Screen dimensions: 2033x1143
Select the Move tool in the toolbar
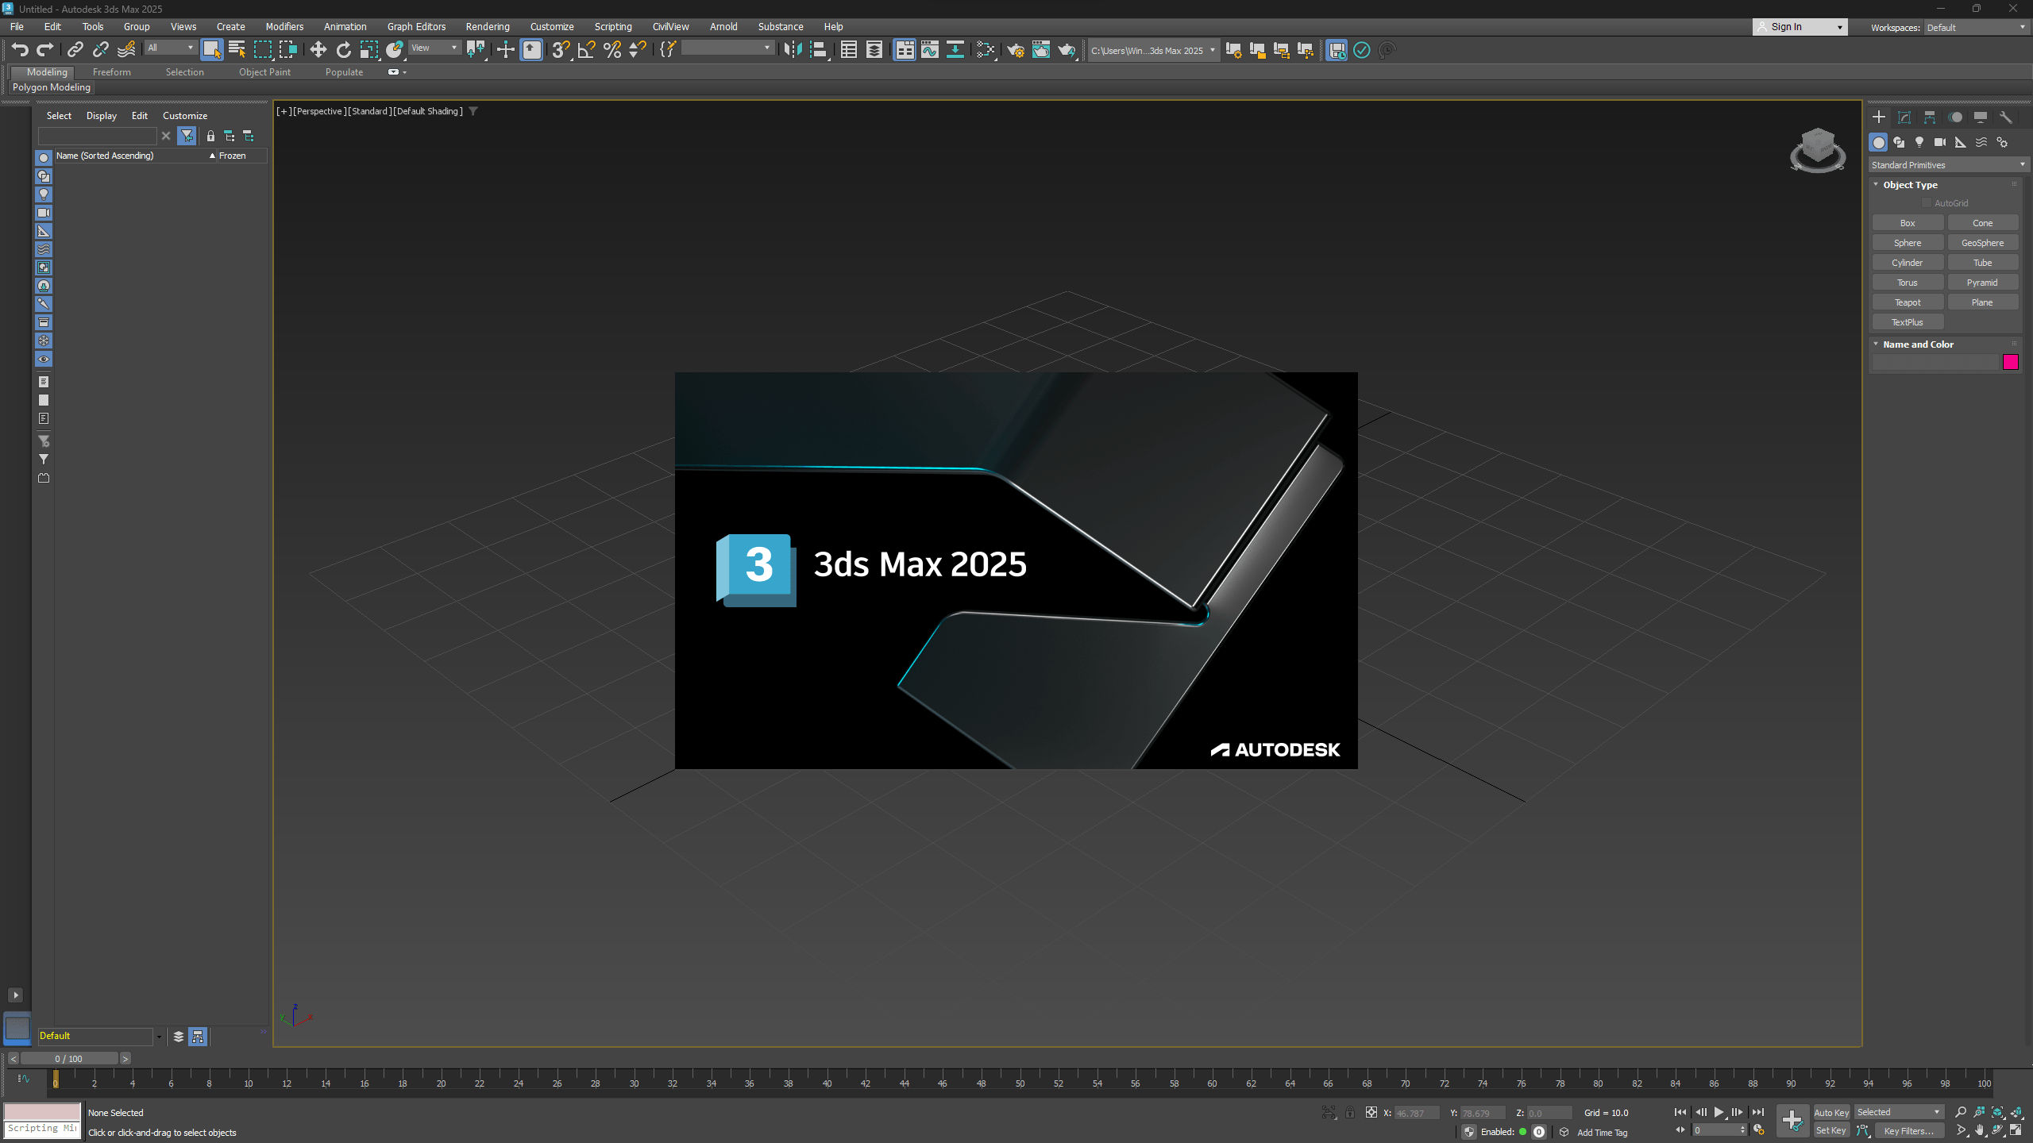(318, 50)
